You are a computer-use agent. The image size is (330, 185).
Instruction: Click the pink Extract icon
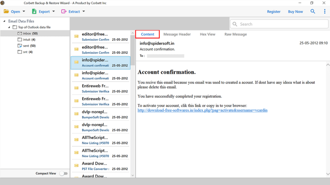tap(63, 11)
